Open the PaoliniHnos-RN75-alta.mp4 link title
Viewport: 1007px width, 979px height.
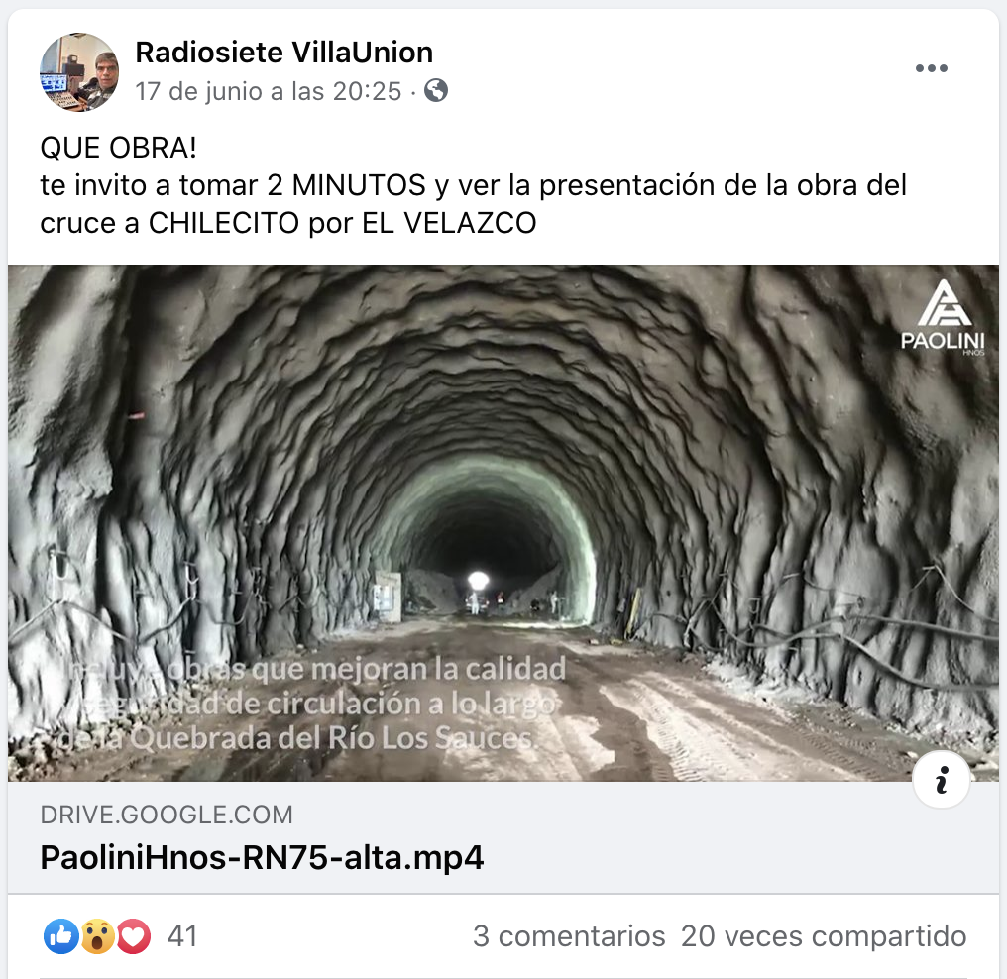point(262,858)
